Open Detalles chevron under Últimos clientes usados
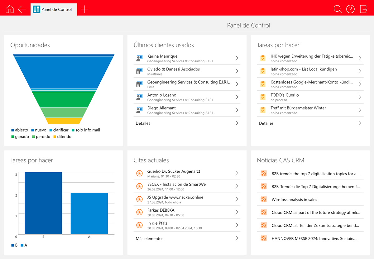The image size is (374, 259). coord(237,123)
